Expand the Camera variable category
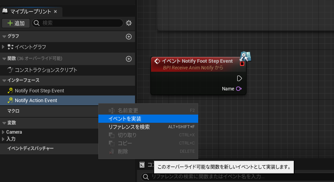The height and width of the screenshot is (182, 334). pyautogui.click(x=3, y=132)
